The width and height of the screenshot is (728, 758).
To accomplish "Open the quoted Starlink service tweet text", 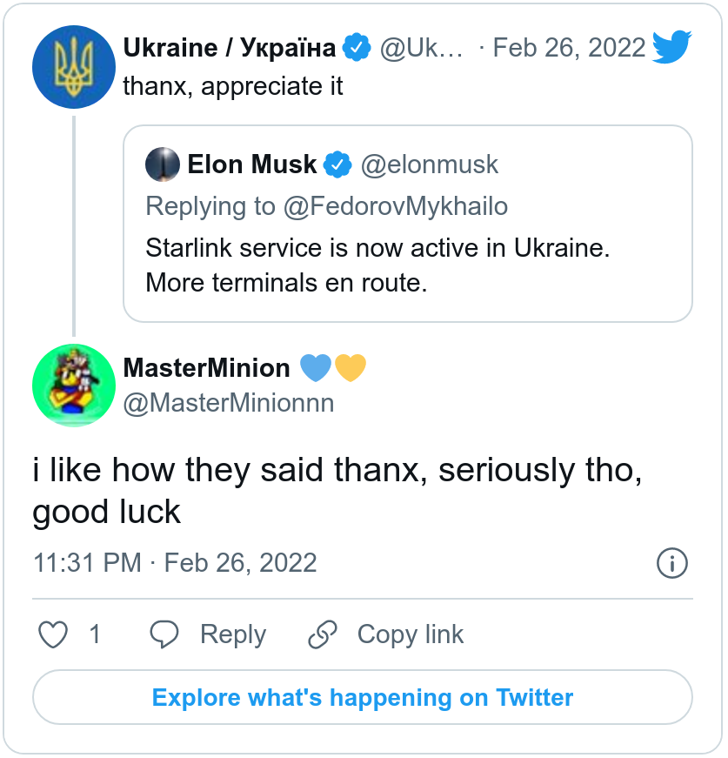I will 377,265.
